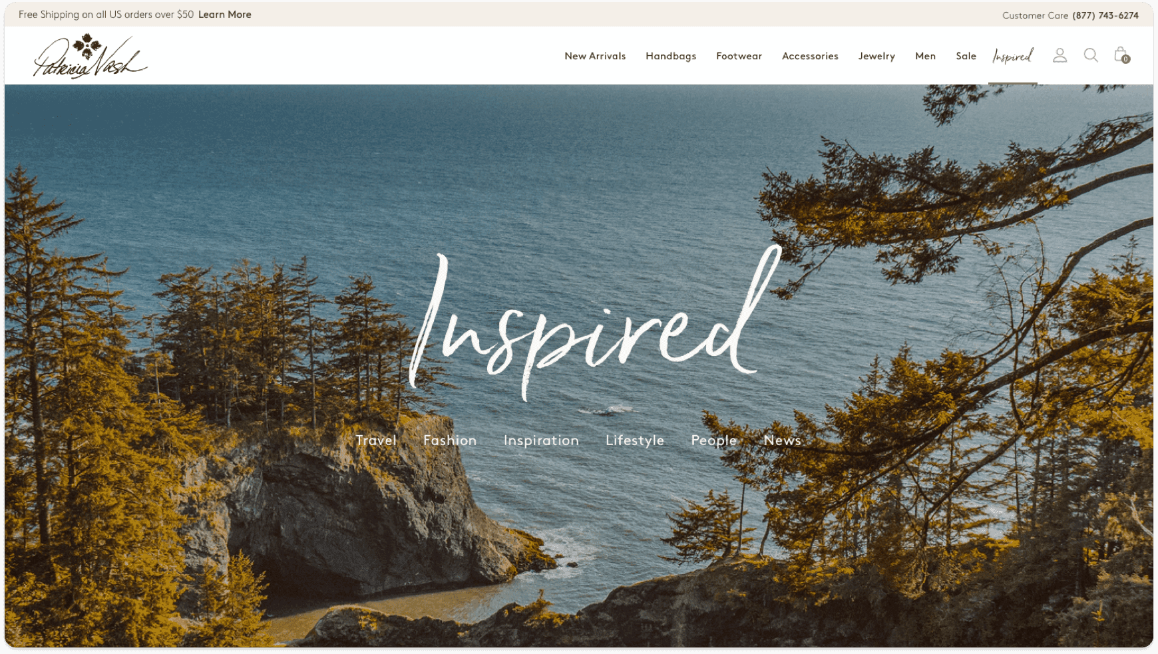The width and height of the screenshot is (1158, 654).
Task: Select the Travel category link
Action: tap(376, 440)
